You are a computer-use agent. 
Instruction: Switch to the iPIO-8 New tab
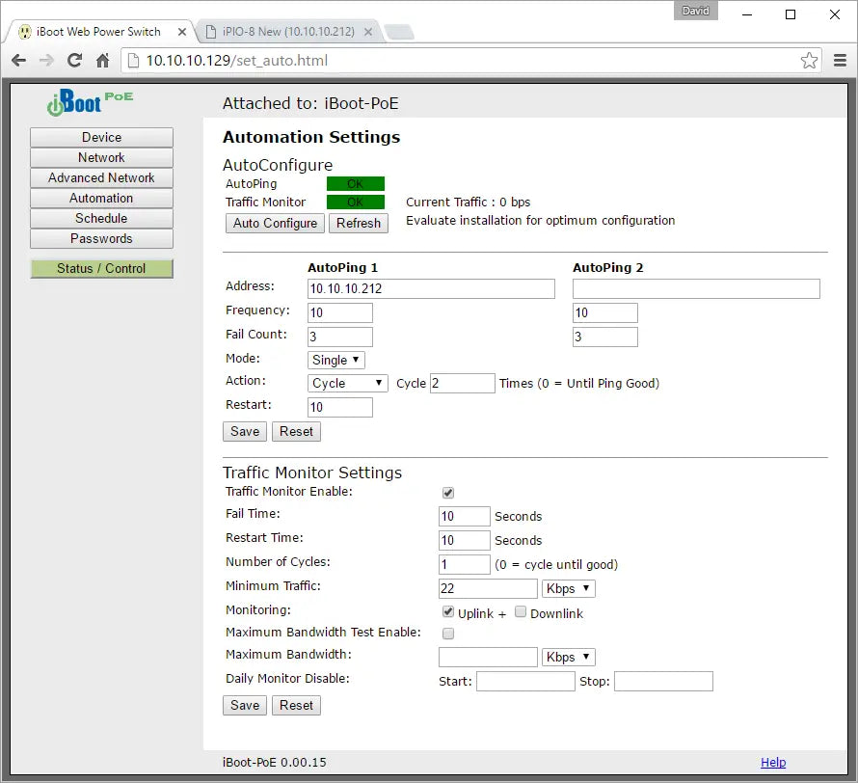(x=288, y=32)
